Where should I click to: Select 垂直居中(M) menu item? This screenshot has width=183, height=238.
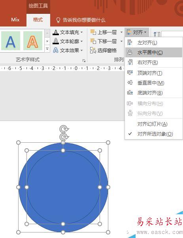(x=154, y=83)
